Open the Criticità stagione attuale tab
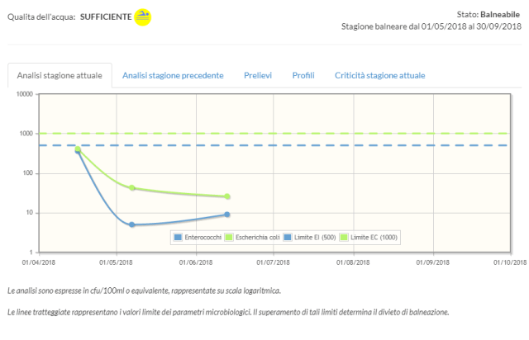Viewport: 529px width, 340px height. (x=379, y=75)
